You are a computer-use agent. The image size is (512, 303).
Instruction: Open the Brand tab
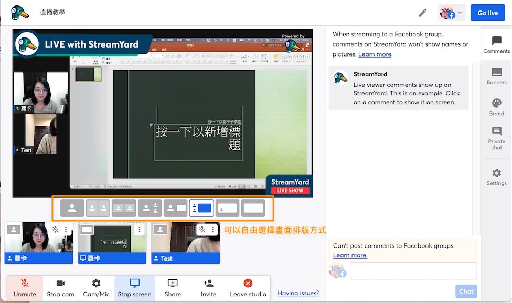[x=496, y=107]
